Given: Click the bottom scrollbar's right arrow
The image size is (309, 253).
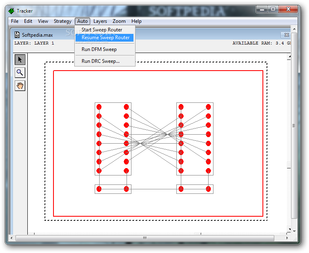Looking at the screenshot, I should click(x=287, y=238).
